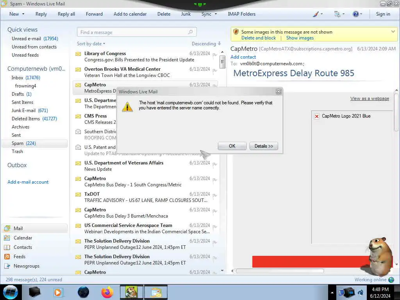Flag the TxDOT message
This screenshot has height=300, width=400.
coord(214,195)
